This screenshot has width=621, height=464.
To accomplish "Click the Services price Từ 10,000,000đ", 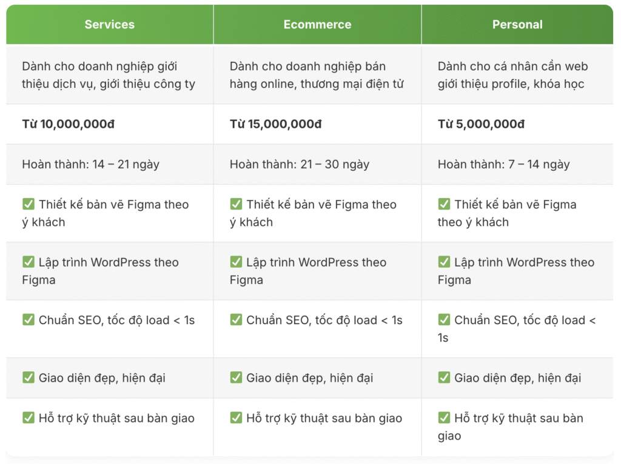I will pyautogui.click(x=69, y=124).
